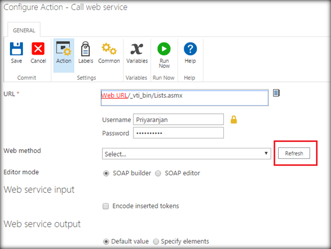Image resolution: width=331 pixels, height=249 pixels.
Task: Select the Default value radio button
Action: [106, 241]
